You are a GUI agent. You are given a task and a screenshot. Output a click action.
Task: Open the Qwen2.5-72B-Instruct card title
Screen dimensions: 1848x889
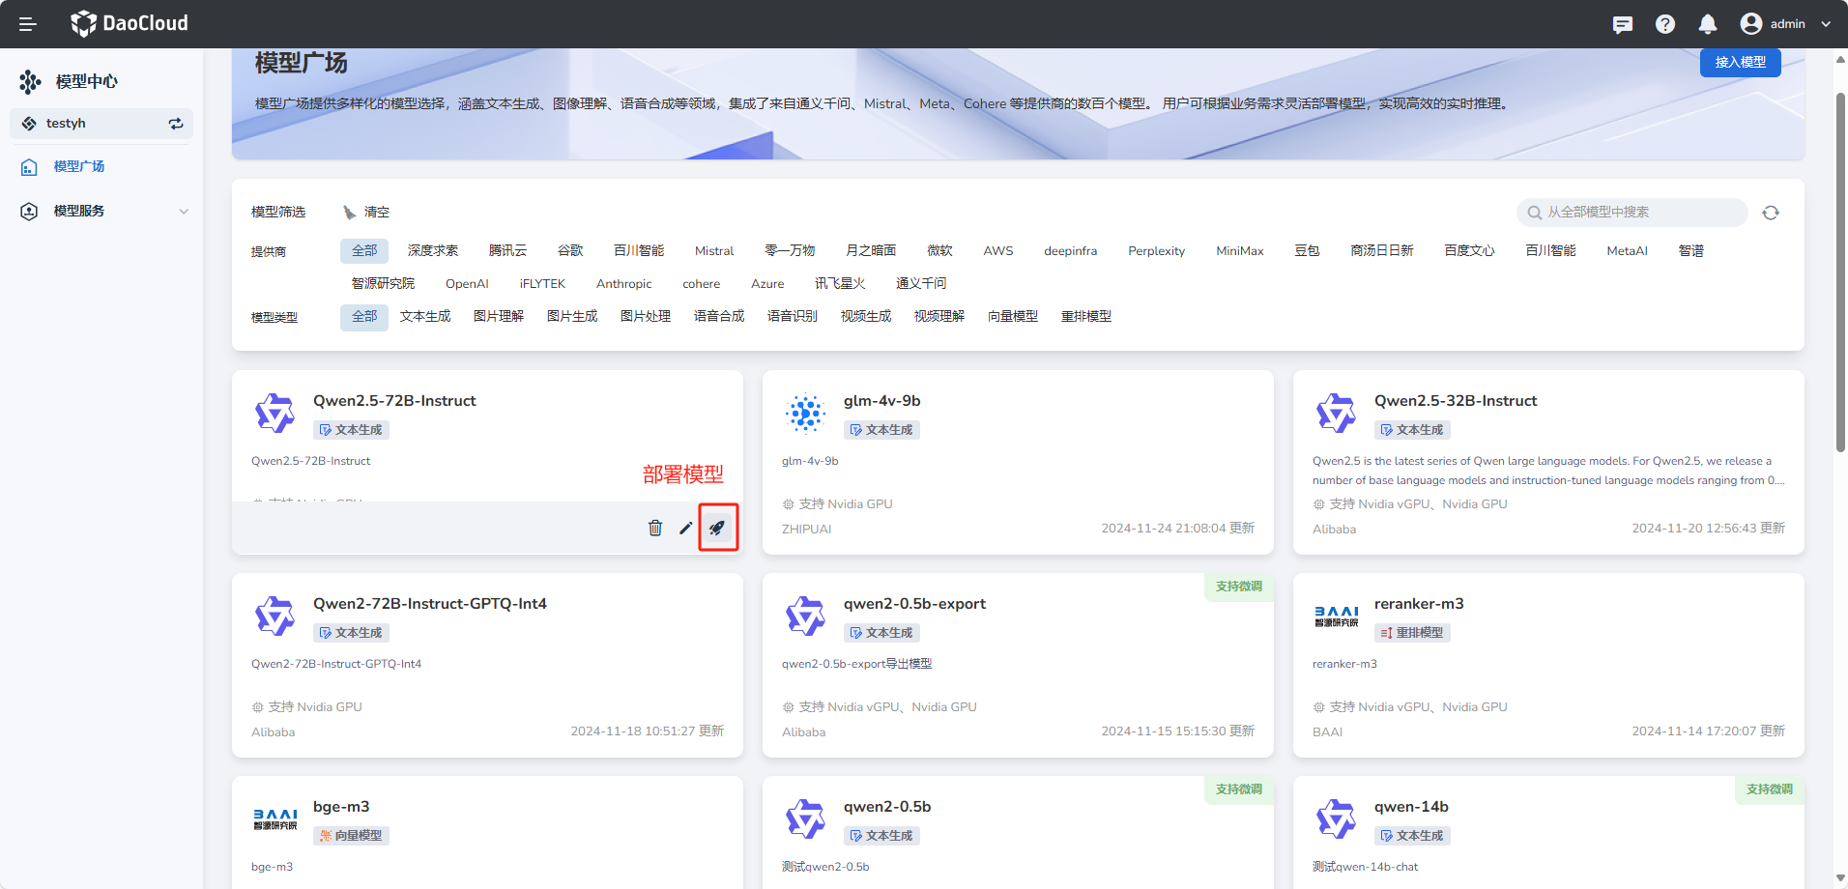click(x=394, y=401)
